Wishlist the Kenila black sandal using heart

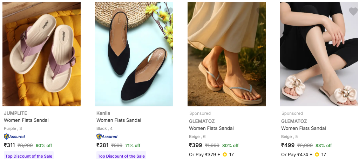click(x=168, y=11)
